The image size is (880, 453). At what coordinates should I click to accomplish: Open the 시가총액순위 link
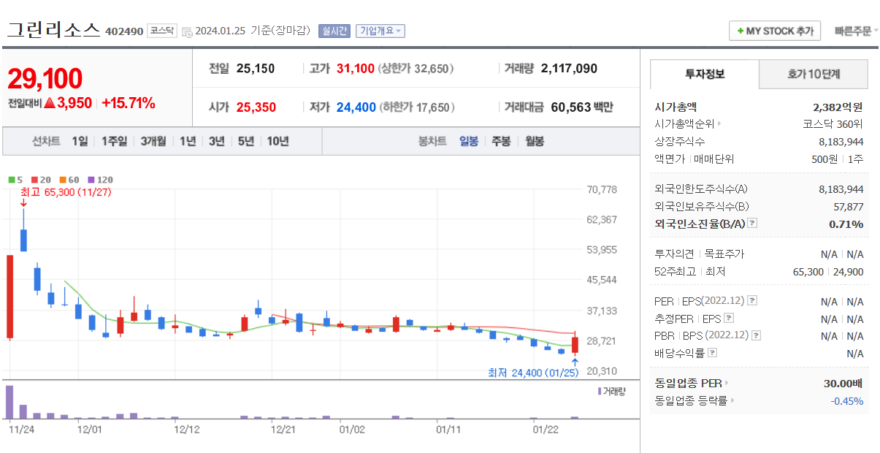pyautogui.click(x=684, y=124)
